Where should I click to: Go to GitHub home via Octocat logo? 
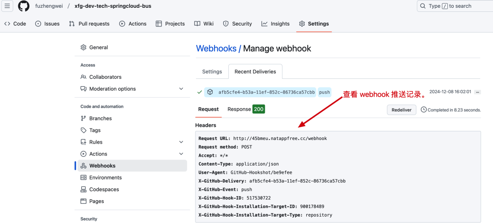(24, 6)
